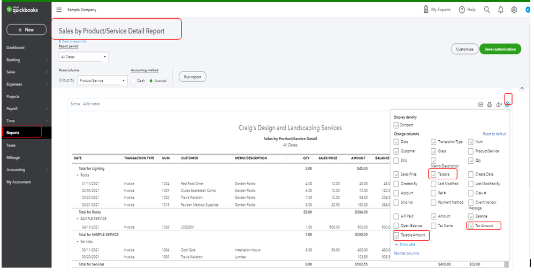
Task: Click the email report envelope icon
Action: (480, 104)
